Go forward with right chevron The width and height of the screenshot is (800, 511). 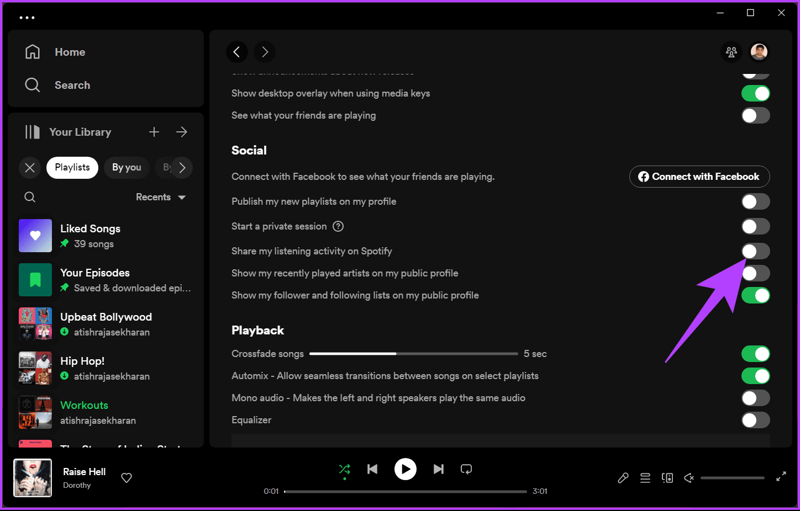click(x=265, y=52)
